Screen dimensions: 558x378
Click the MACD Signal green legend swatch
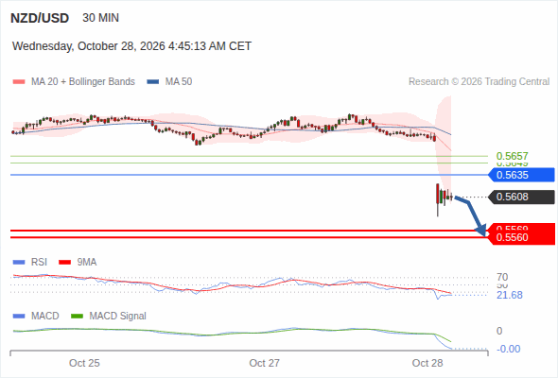pyautogui.click(x=77, y=317)
